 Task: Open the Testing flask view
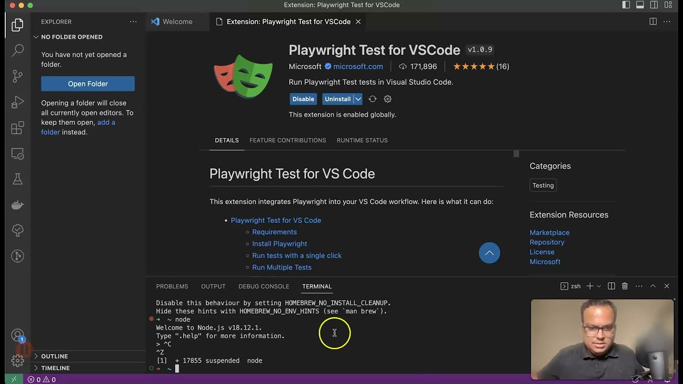click(x=18, y=179)
